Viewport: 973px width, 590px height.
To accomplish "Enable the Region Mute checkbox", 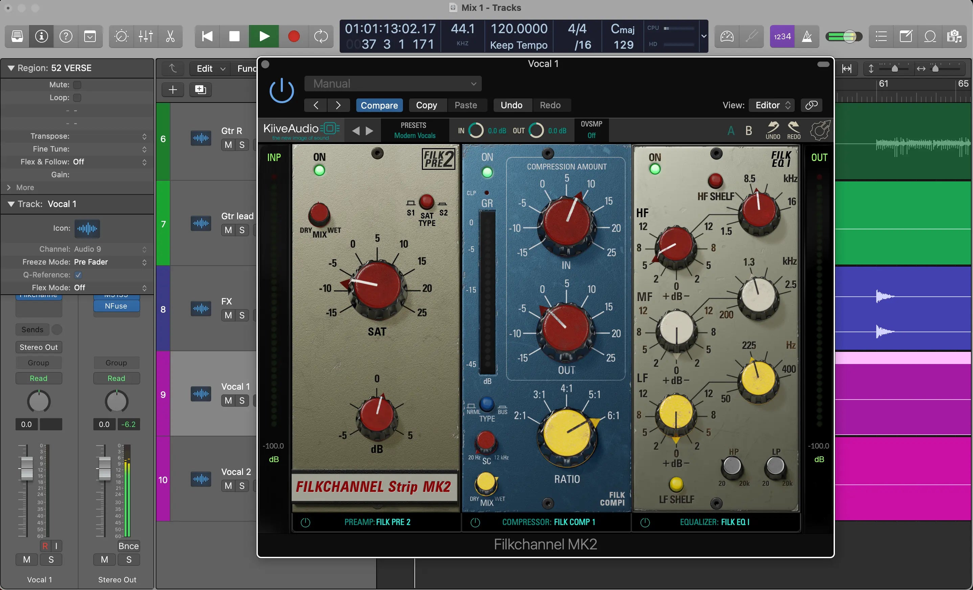I will coord(77,85).
